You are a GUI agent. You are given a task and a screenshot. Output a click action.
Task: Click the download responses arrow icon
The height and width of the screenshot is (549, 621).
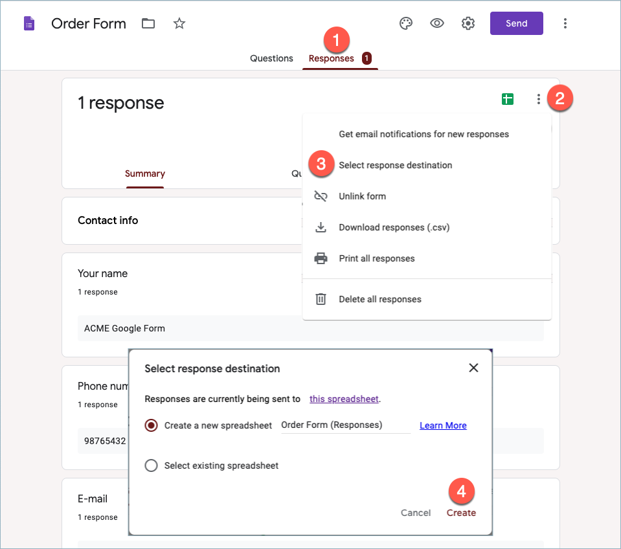[321, 227]
